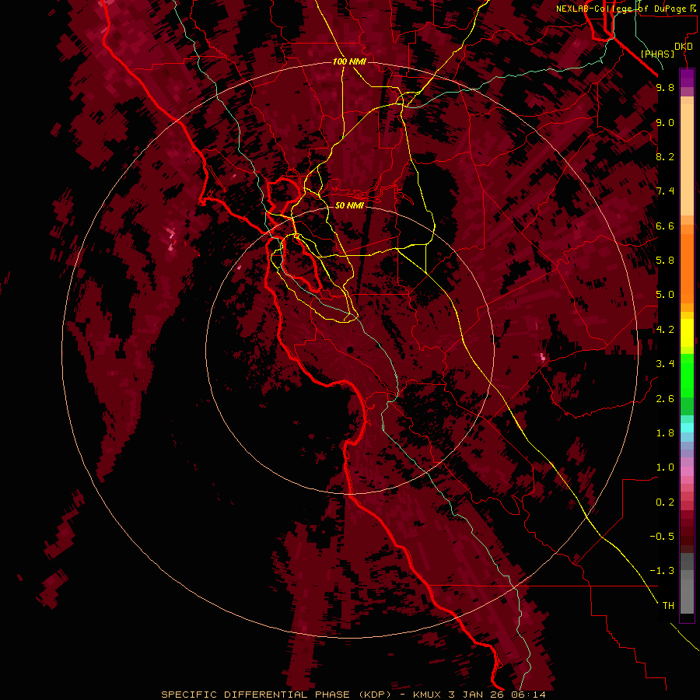Click the 4.2 scale label
The height and width of the screenshot is (700, 700).
pos(665,330)
